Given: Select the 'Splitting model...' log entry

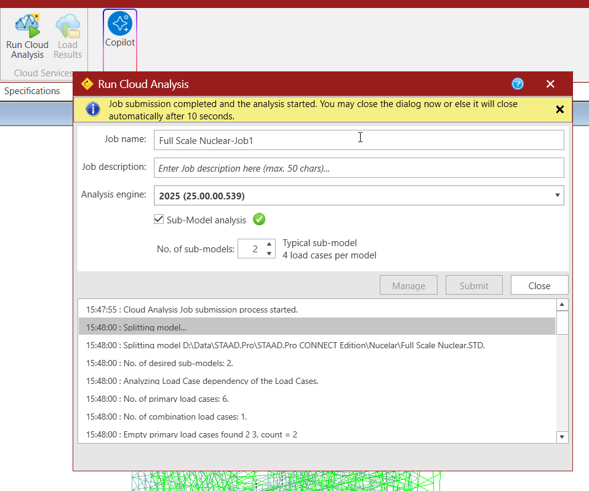Looking at the screenshot, I should [x=316, y=327].
